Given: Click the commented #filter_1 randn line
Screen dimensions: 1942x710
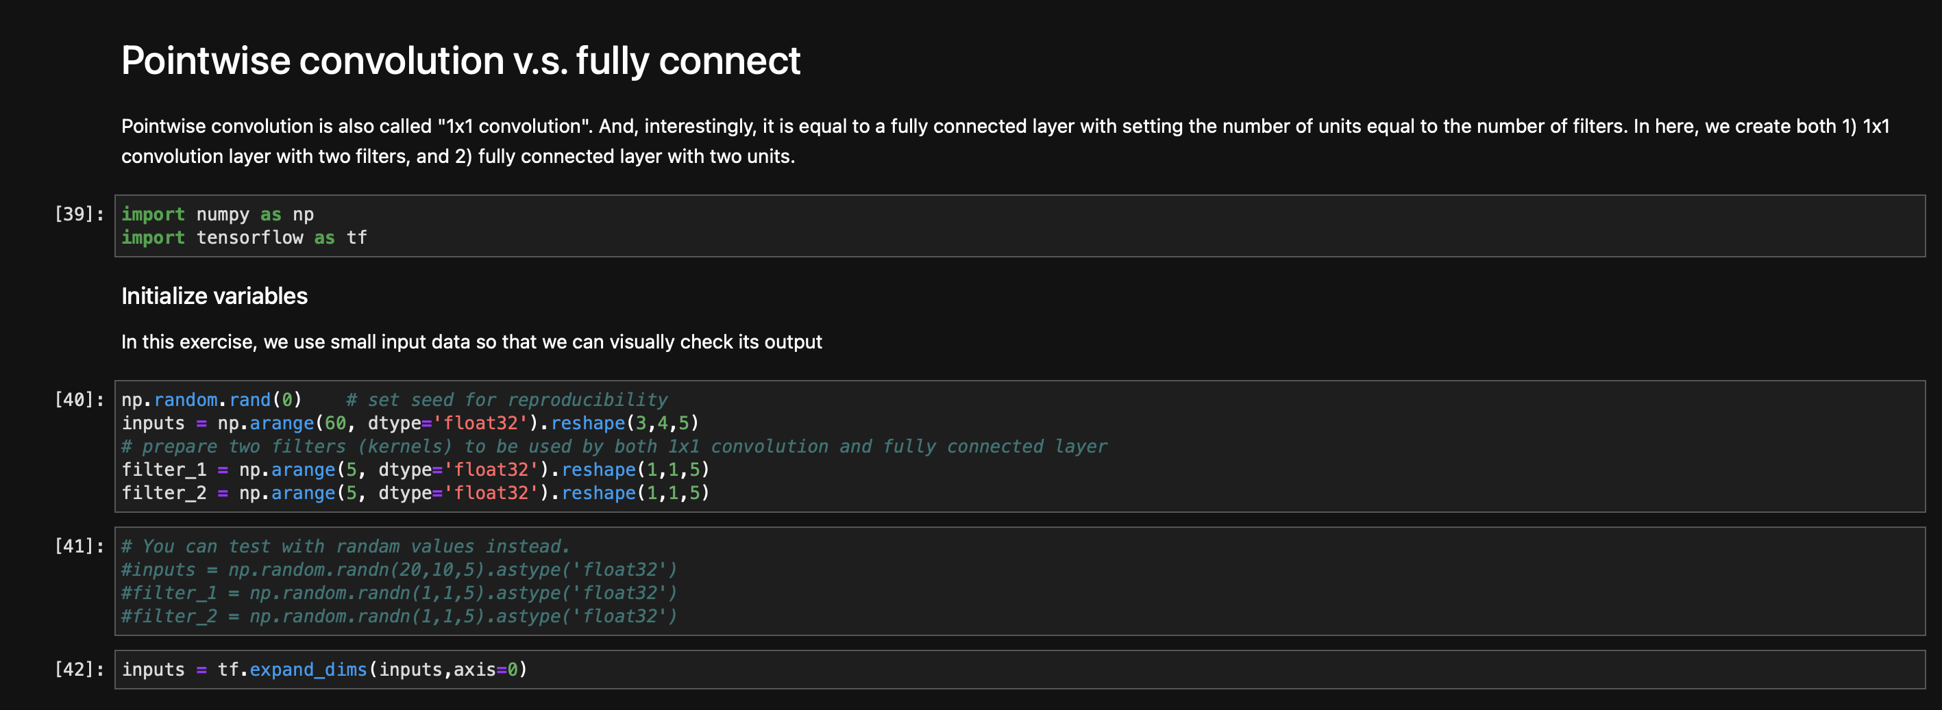Looking at the screenshot, I should (399, 594).
